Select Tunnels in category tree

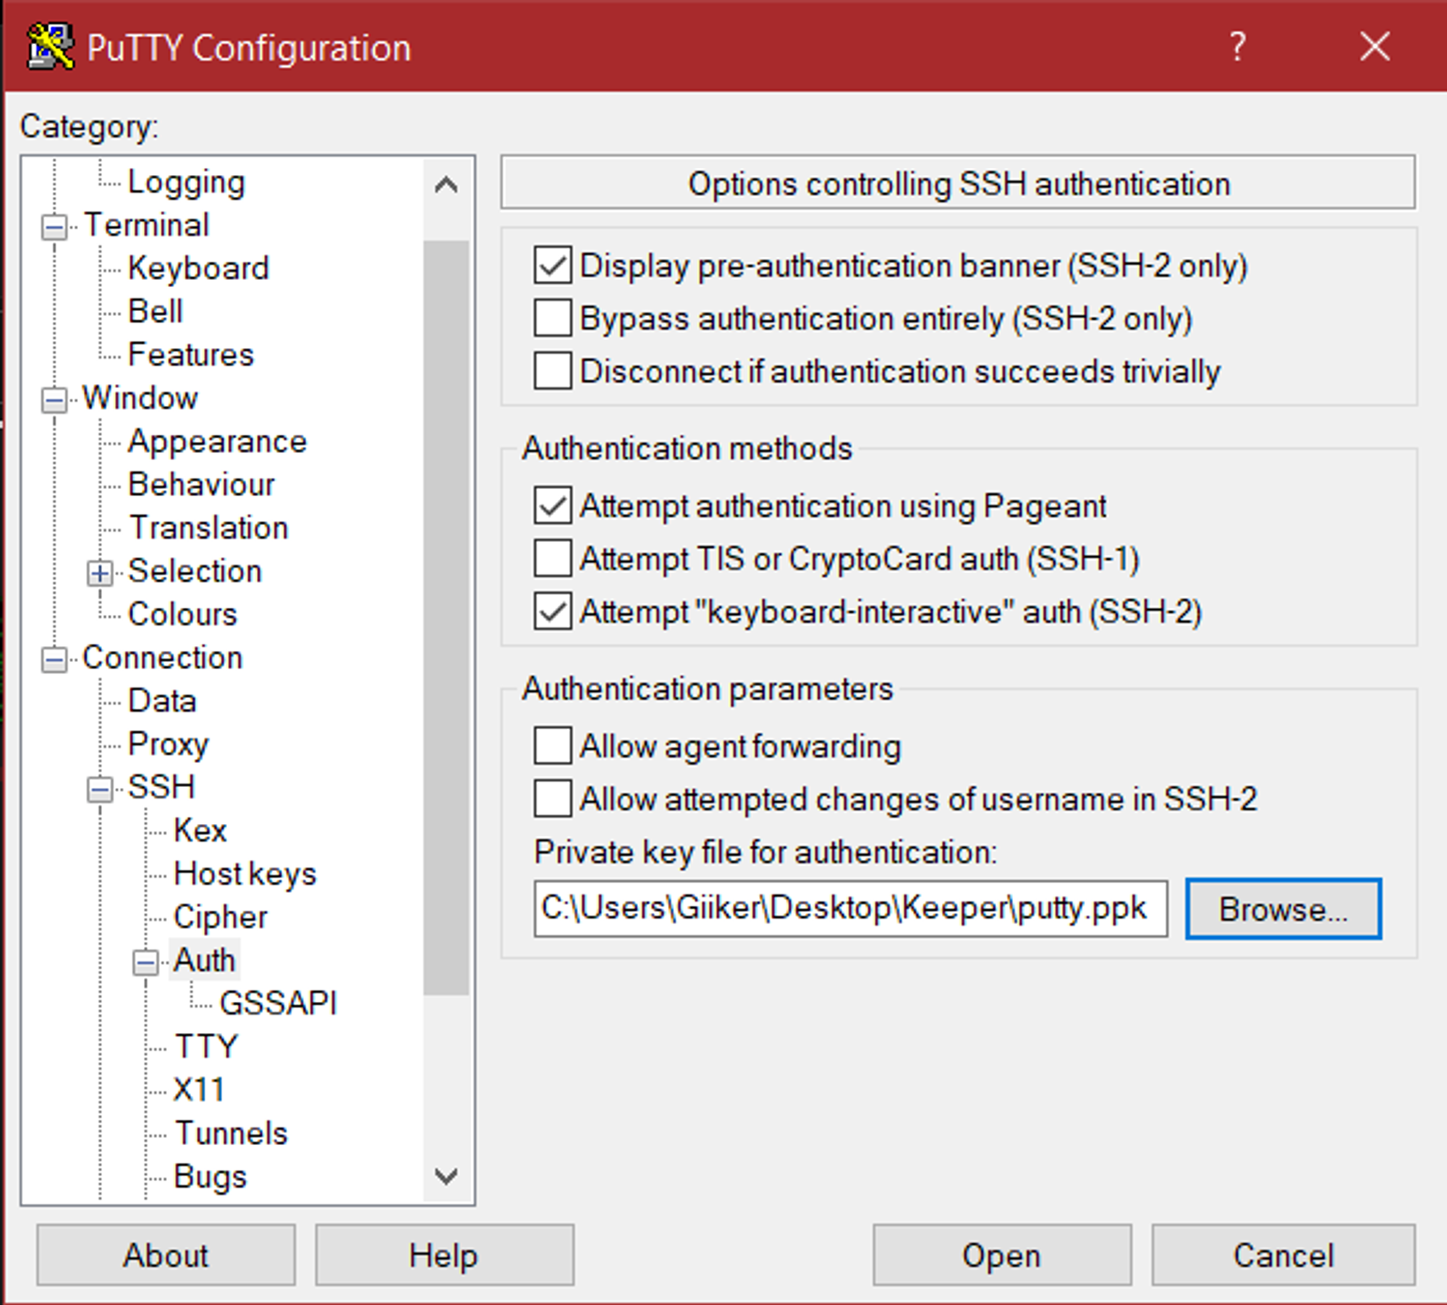click(x=231, y=1133)
